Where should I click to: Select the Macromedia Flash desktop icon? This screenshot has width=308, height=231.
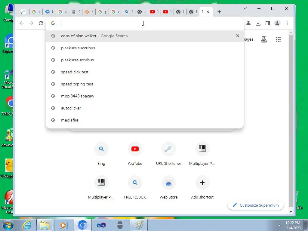(7, 202)
